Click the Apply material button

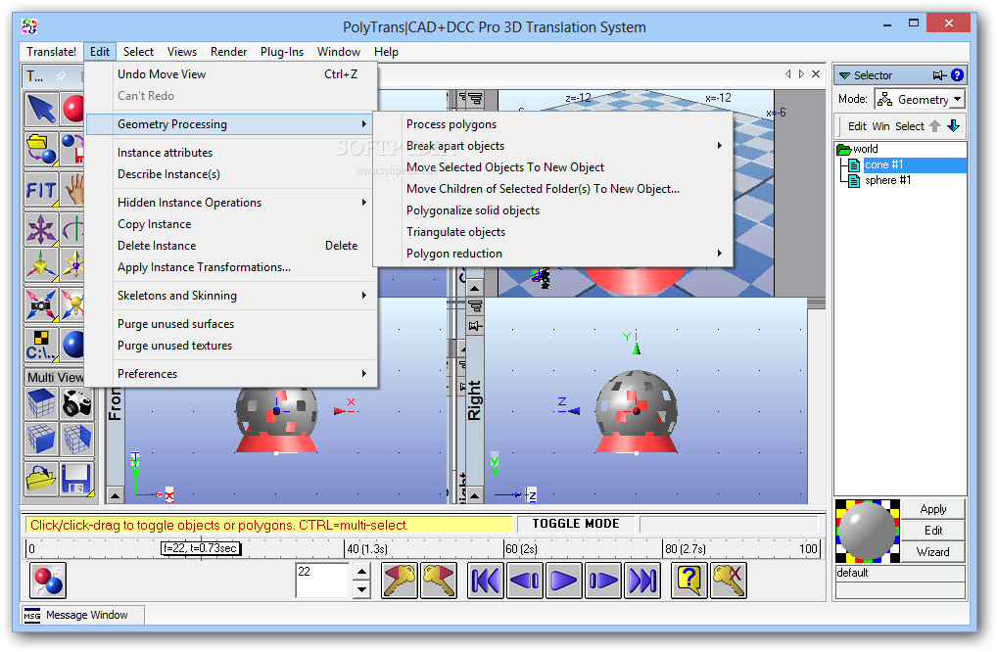[x=932, y=509]
